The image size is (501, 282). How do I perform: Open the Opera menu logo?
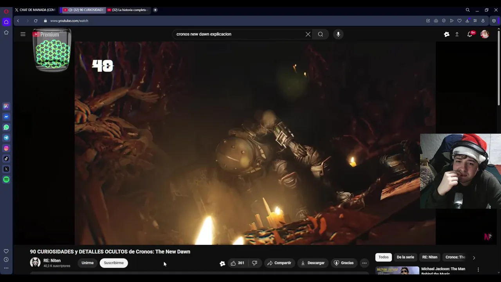(6, 11)
